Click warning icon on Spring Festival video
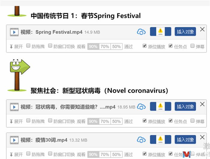The width and height of the screenshot is (210, 159). pyautogui.click(x=160, y=31)
